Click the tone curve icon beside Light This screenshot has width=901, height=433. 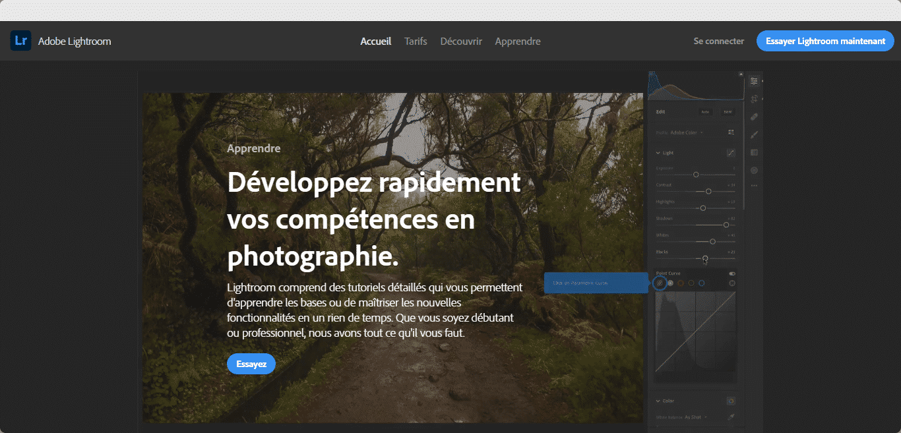[731, 153]
